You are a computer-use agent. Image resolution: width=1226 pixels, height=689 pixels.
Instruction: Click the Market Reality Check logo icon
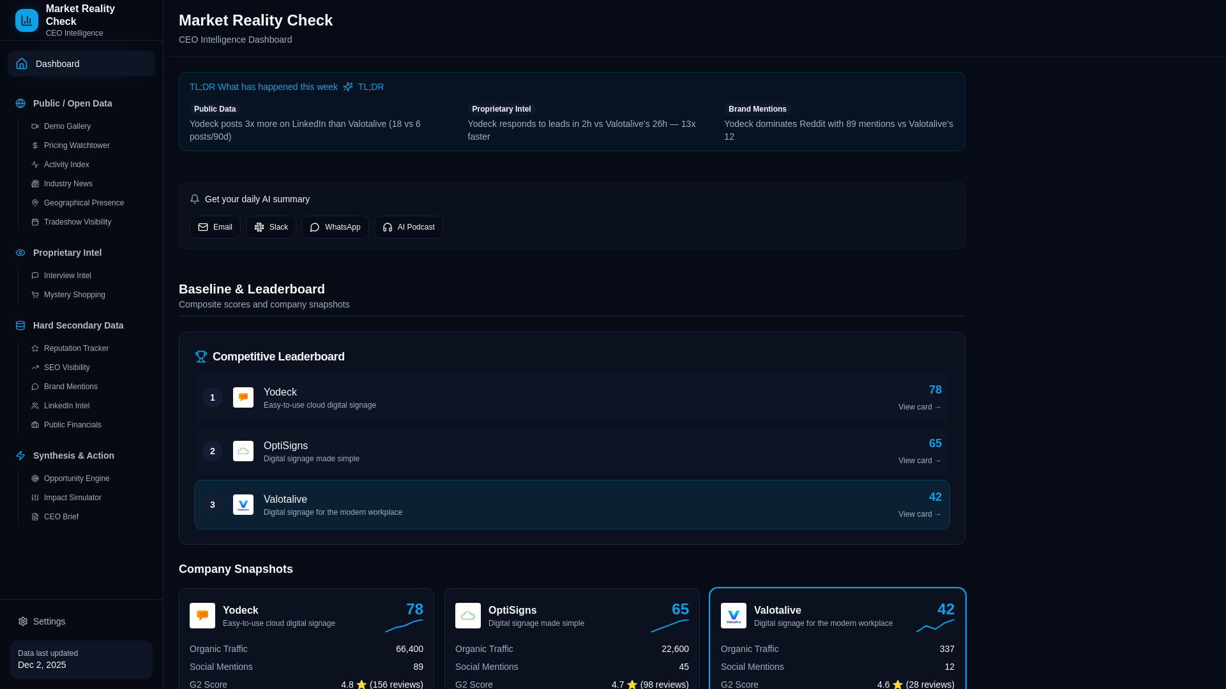[27, 20]
